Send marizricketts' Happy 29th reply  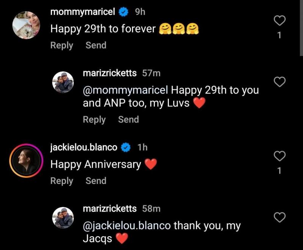[128, 119]
